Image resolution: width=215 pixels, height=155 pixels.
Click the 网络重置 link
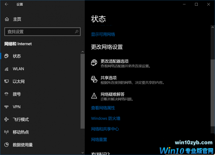pyautogui.click(x=99, y=140)
